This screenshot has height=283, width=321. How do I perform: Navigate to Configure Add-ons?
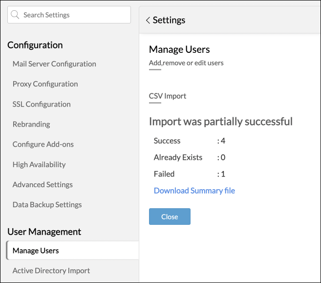pyautogui.click(x=43, y=144)
